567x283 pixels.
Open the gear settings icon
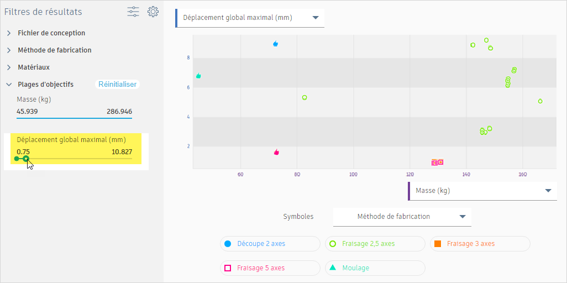pos(153,12)
